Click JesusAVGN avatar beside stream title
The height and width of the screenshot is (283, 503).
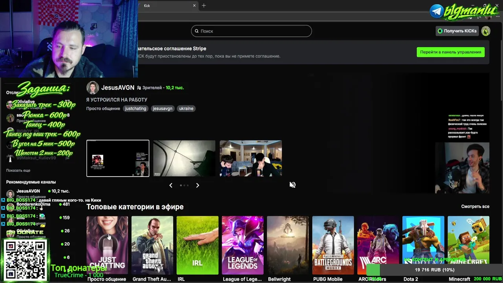point(93,88)
